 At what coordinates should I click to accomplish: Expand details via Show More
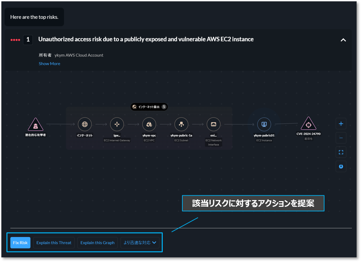click(x=49, y=64)
